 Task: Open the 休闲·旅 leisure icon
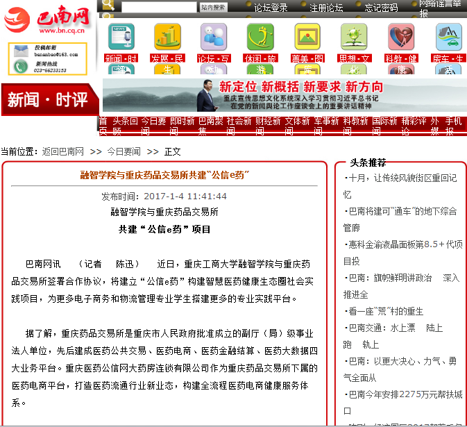(x=260, y=37)
